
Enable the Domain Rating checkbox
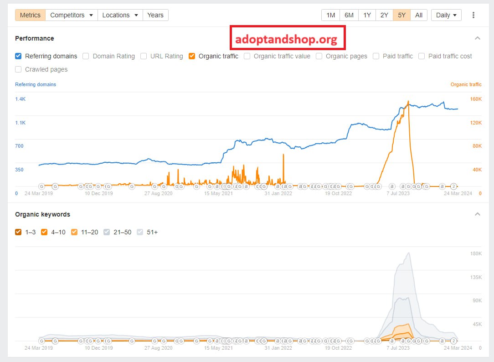pyautogui.click(x=86, y=56)
